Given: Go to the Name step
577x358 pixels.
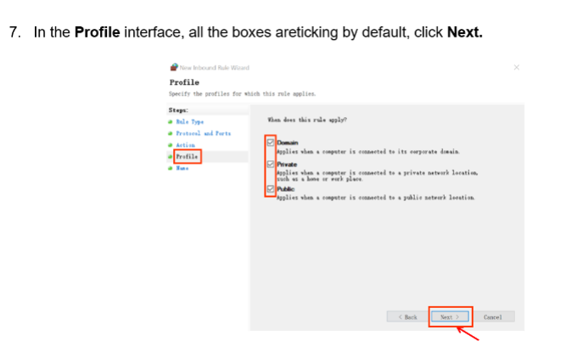Looking at the screenshot, I should pyautogui.click(x=182, y=168).
